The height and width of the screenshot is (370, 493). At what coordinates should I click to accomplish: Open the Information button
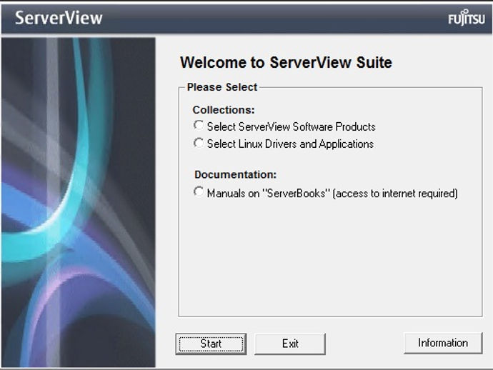(x=443, y=343)
